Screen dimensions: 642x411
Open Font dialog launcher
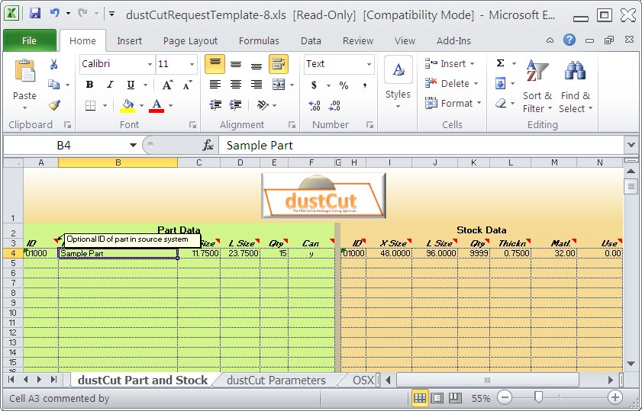click(x=192, y=125)
